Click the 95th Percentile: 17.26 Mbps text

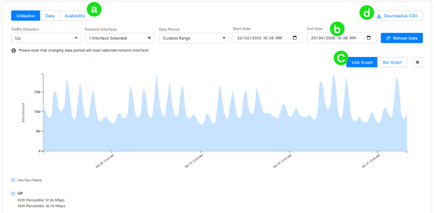41,200
